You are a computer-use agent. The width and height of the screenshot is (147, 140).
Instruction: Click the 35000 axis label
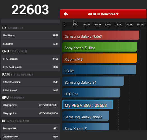pyautogui.click(x=140, y=25)
